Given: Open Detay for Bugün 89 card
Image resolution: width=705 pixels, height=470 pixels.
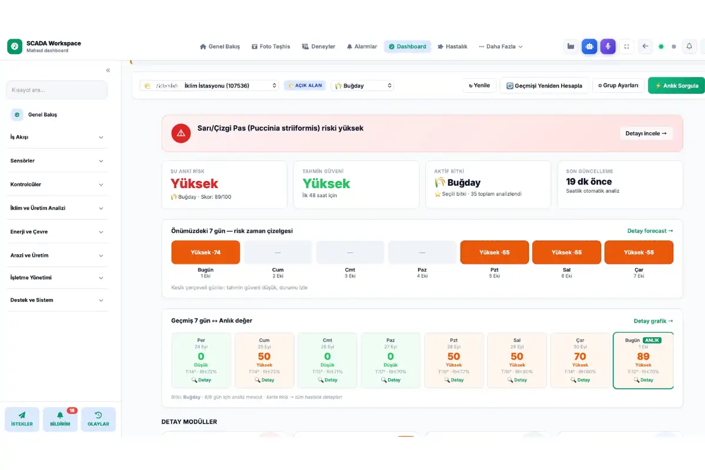Looking at the screenshot, I should pos(643,380).
